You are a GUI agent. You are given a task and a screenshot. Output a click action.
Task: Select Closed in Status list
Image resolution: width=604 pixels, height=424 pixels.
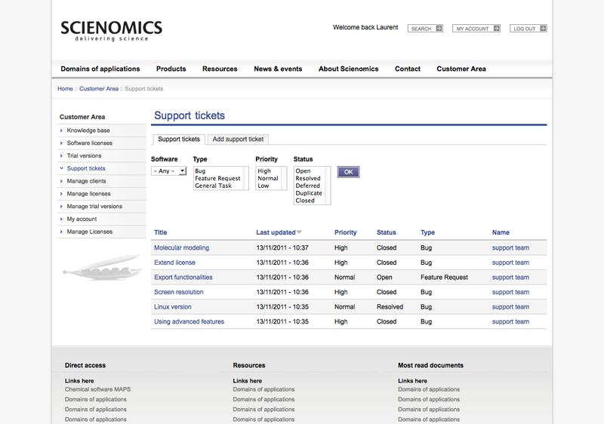305,201
